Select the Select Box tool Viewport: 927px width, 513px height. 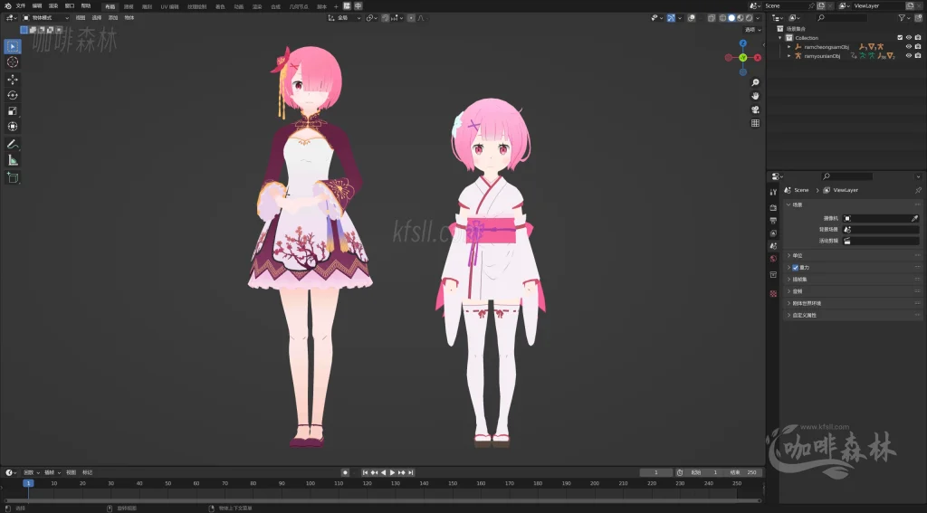click(x=13, y=46)
